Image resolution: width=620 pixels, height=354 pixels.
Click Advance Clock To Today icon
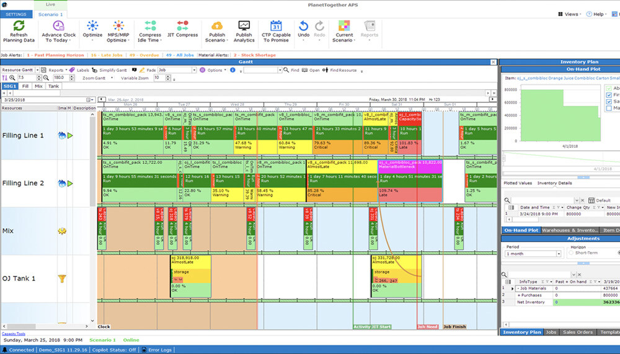tap(59, 26)
